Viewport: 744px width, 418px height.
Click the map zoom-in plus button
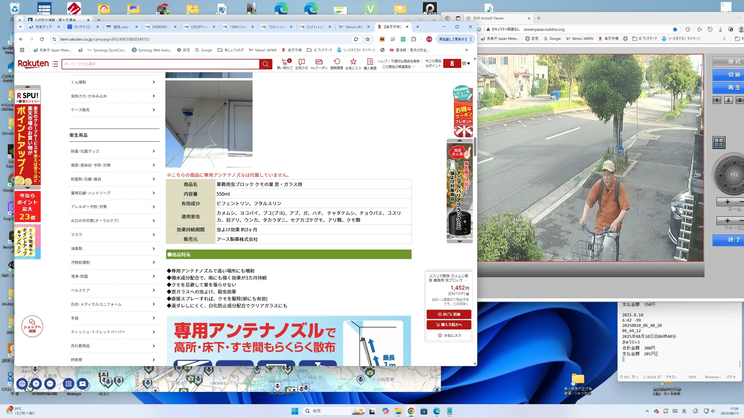pos(36,383)
